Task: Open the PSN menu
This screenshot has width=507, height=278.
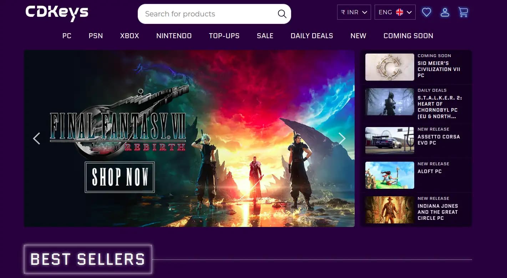Action: point(96,36)
